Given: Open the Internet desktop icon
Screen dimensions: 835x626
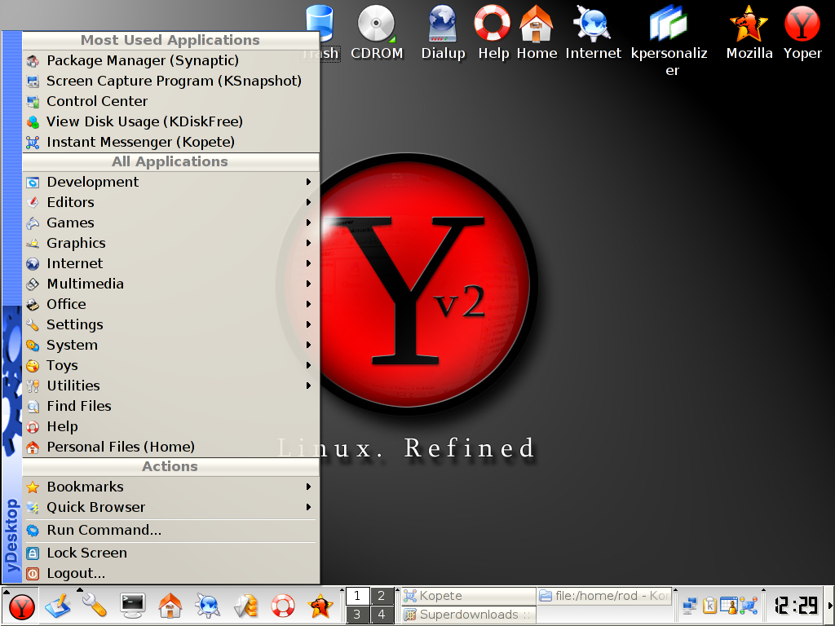Looking at the screenshot, I should [x=594, y=32].
